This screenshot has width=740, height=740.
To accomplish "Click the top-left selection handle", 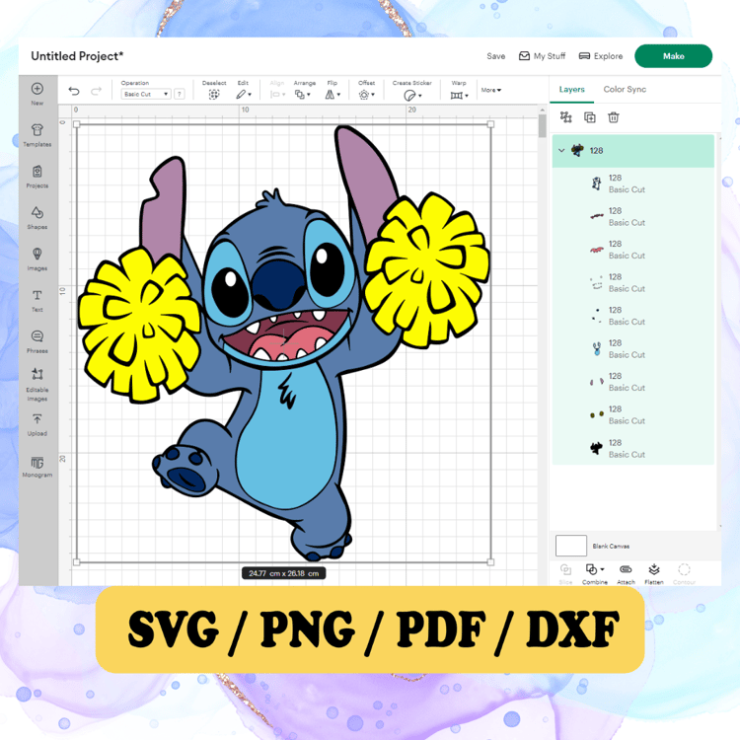I will [77, 124].
